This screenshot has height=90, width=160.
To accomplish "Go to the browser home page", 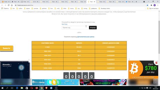I will pyautogui.click(x=12, y=5).
